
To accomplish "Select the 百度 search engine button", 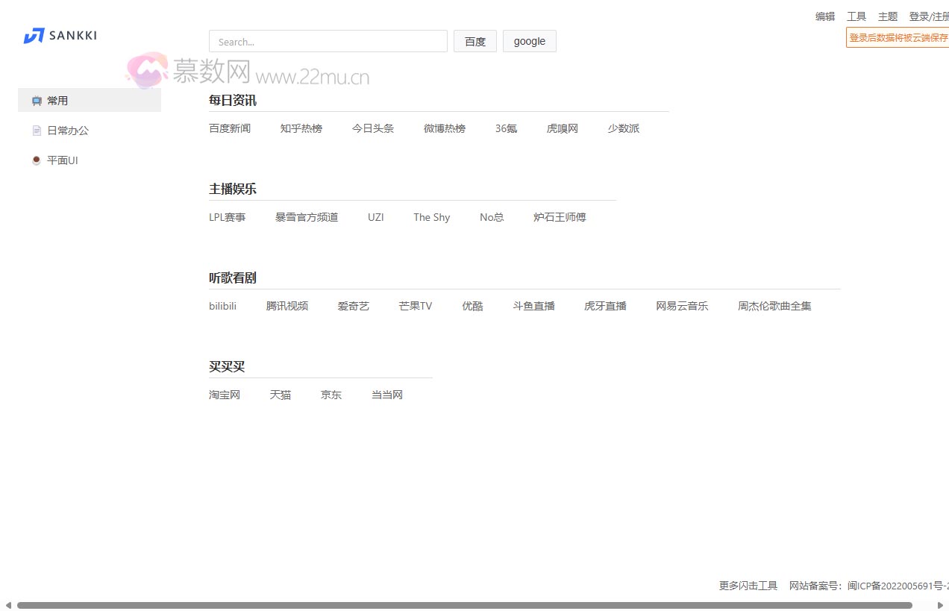I will pos(475,41).
